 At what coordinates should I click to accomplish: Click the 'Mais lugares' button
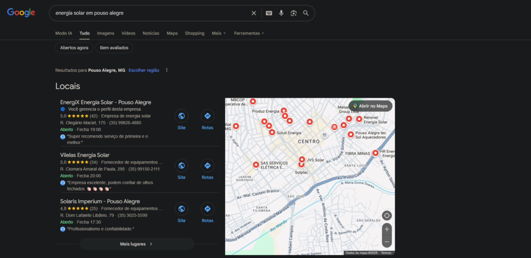point(137,244)
